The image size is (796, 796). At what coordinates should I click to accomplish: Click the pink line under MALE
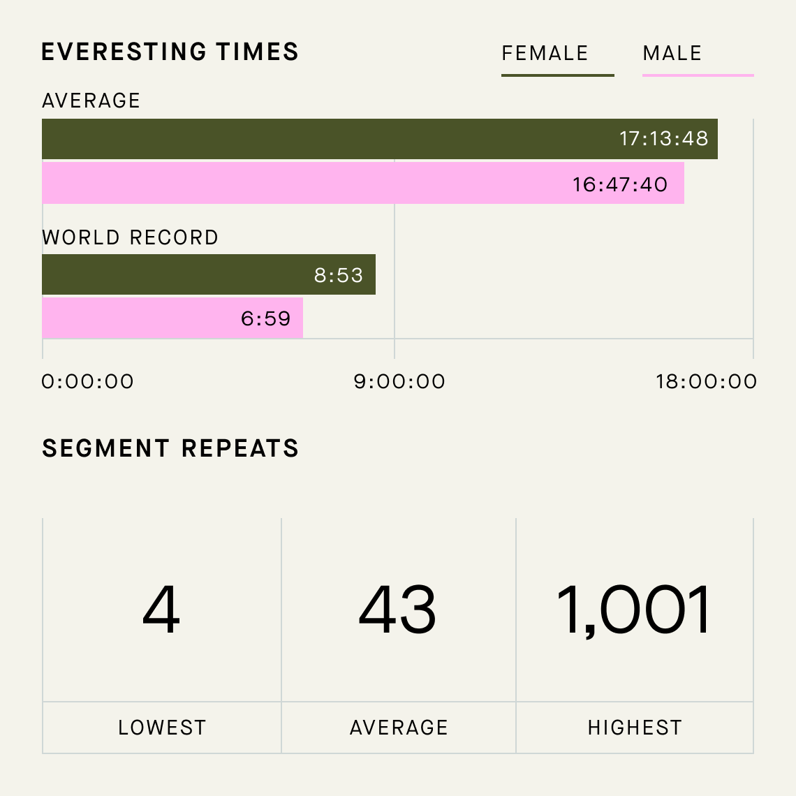point(698,75)
